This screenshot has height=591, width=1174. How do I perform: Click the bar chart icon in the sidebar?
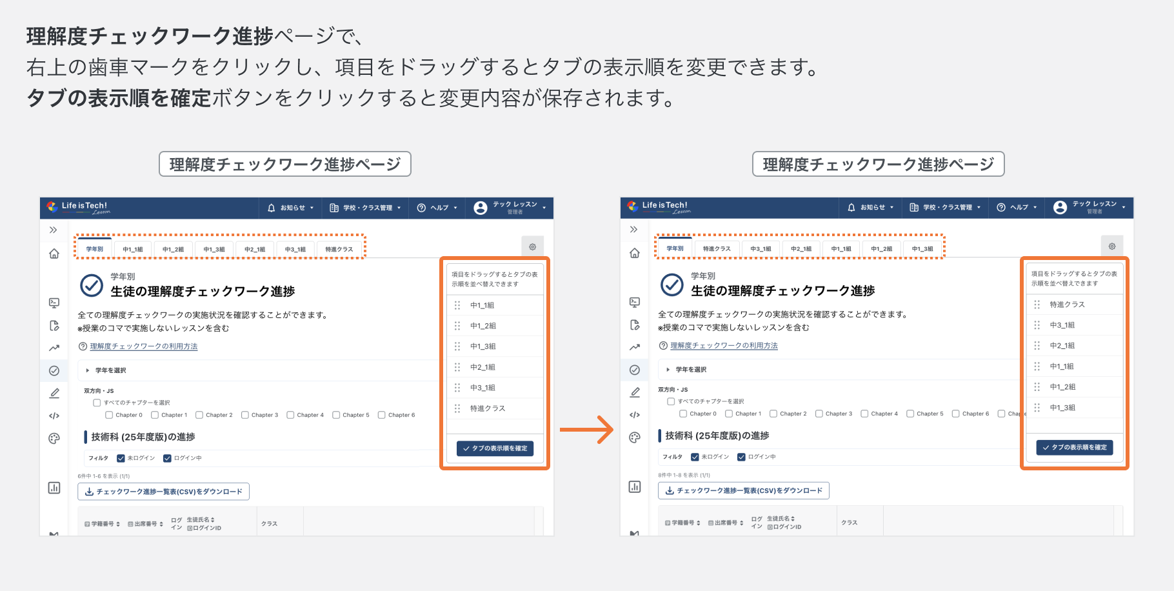[54, 488]
